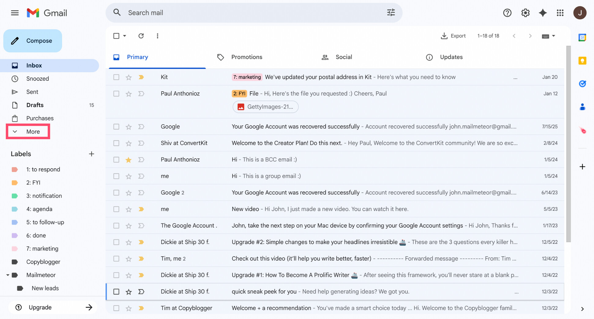This screenshot has width=594, height=319.
Task: Open Google Calendar in the side panel
Action: coord(582,37)
